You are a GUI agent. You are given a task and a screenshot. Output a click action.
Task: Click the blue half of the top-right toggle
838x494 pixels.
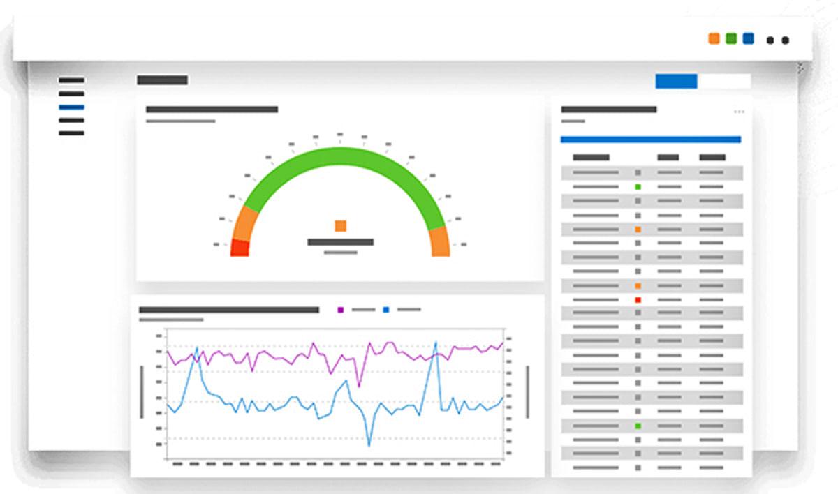pos(676,81)
